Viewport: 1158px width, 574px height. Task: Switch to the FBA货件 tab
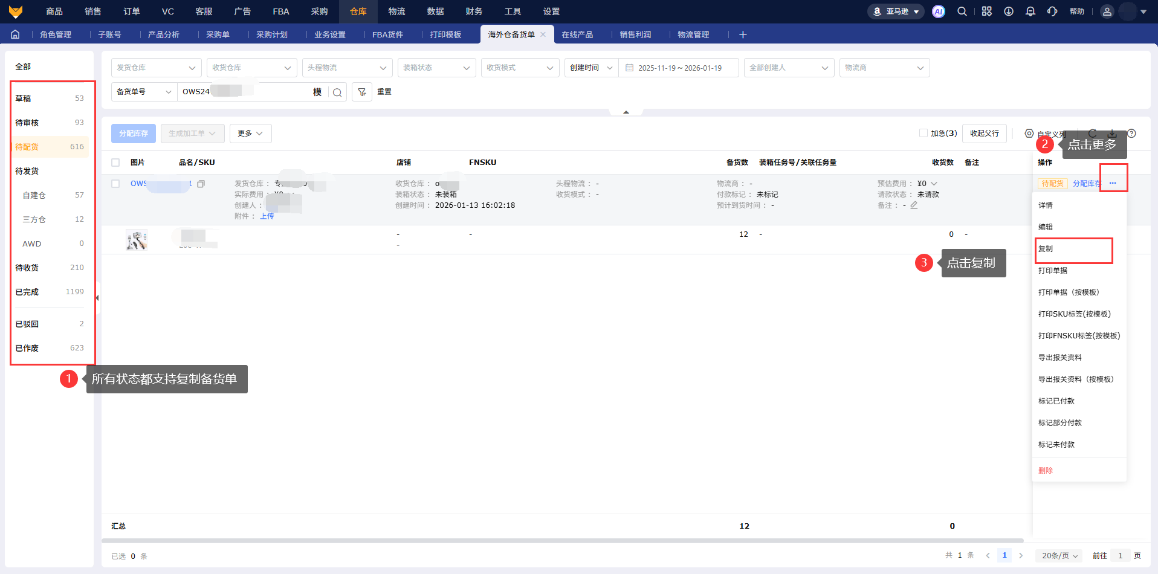(387, 34)
